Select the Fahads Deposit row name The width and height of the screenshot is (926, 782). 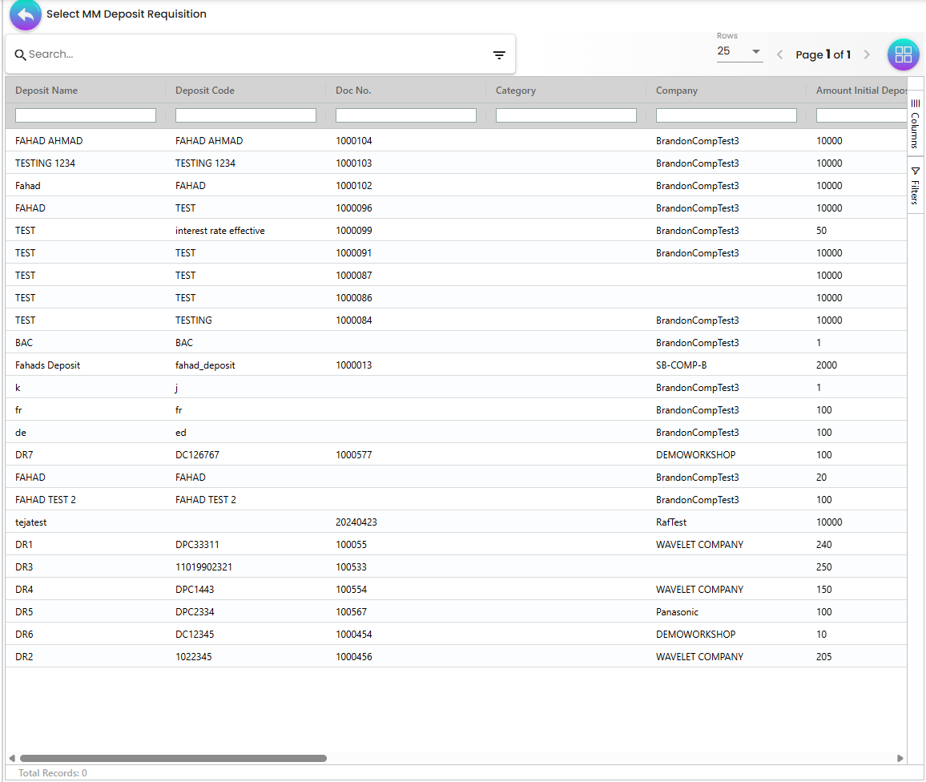[x=48, y=365]
